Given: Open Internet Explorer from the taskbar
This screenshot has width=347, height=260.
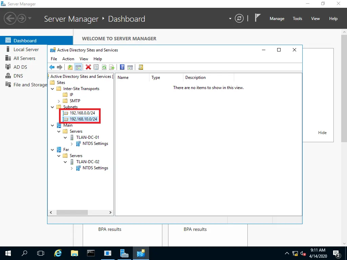Looking at the screenshot, I should pos(58,253).
